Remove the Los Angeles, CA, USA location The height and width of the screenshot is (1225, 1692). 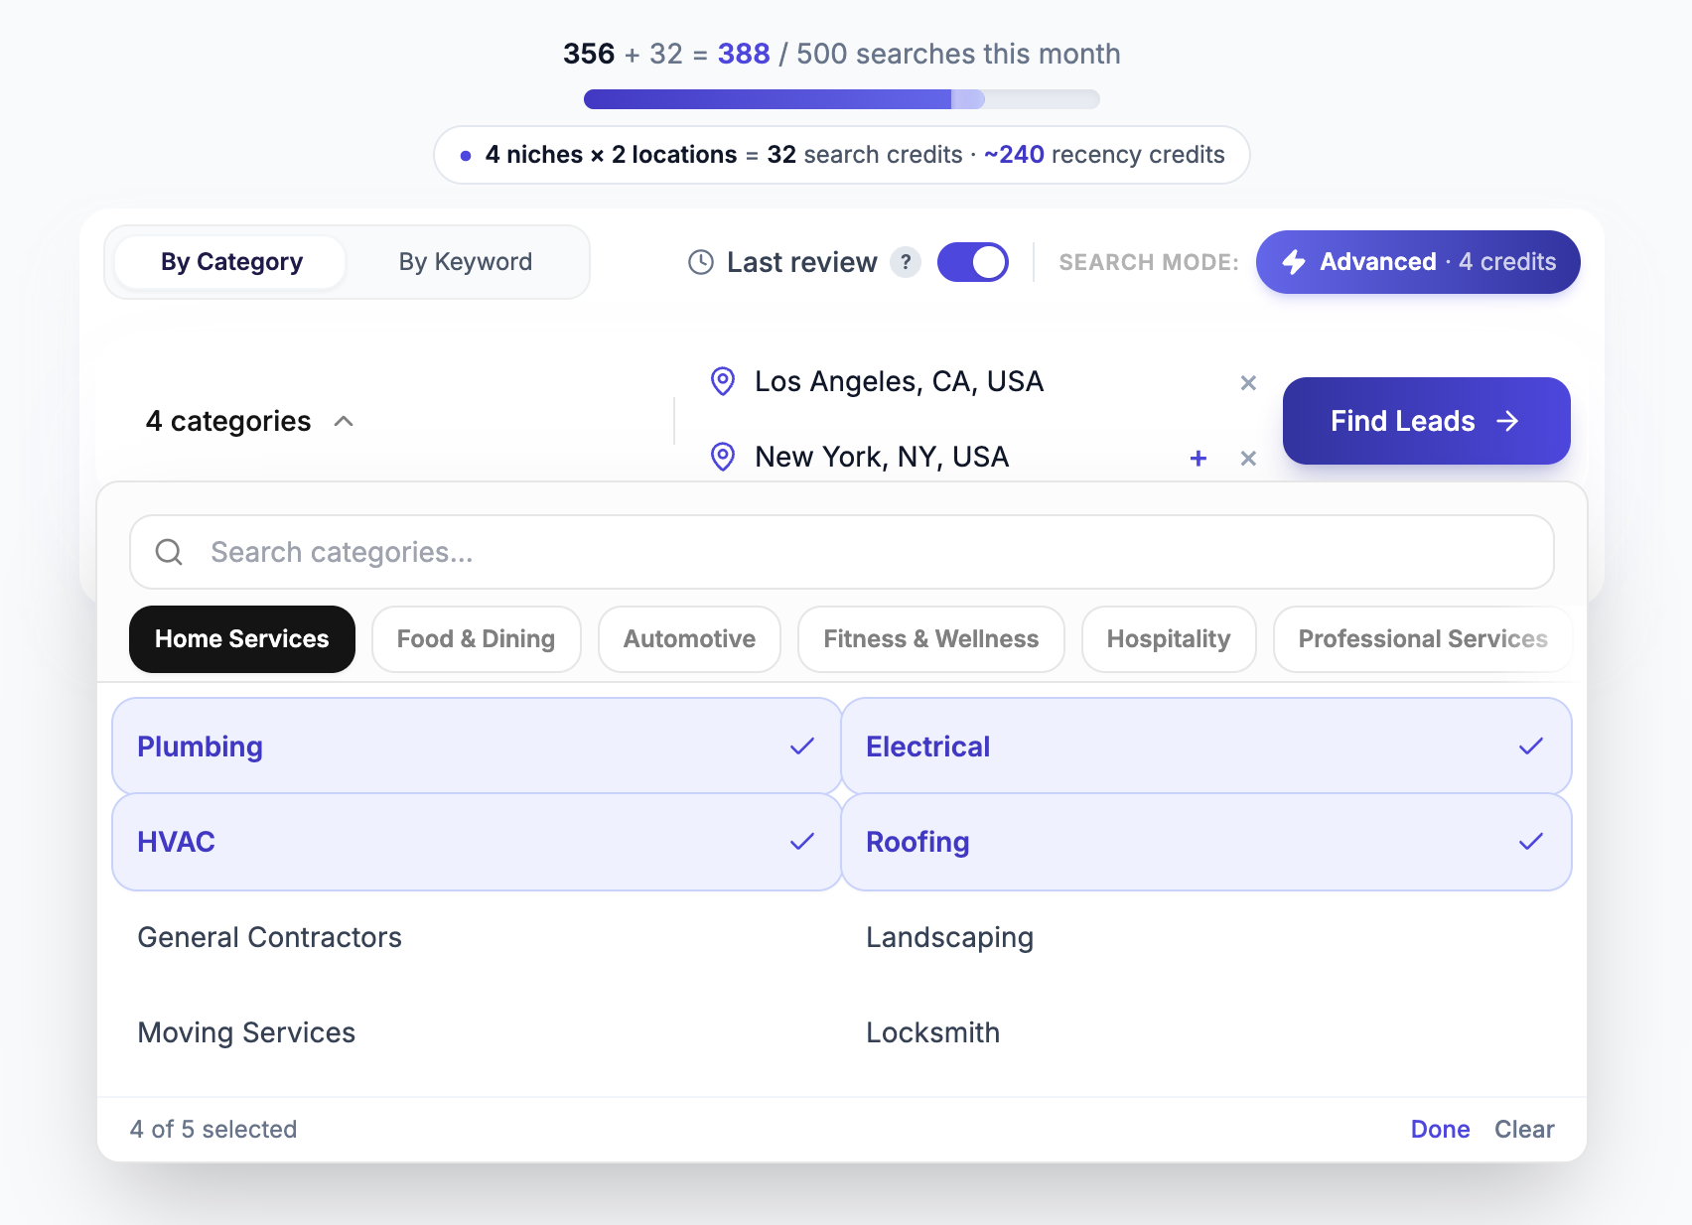coord(1248,382)
